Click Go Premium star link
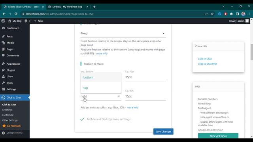 [11, 126]
